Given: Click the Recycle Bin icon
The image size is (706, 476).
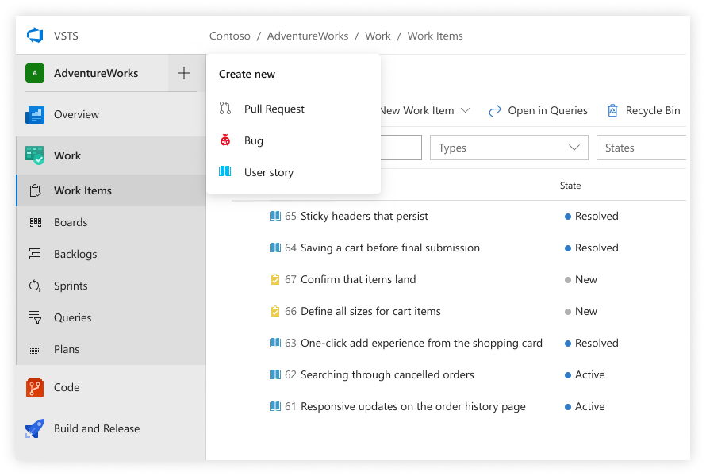Looking at the screenshot, I should pos(613,110).
